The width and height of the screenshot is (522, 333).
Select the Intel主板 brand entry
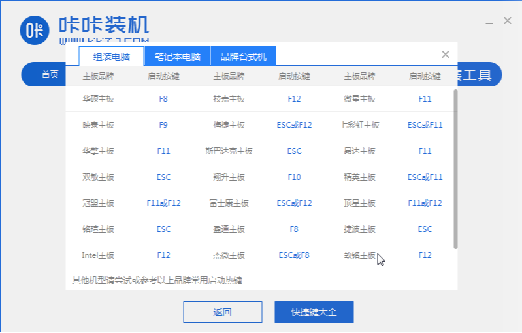pos(98,255)
